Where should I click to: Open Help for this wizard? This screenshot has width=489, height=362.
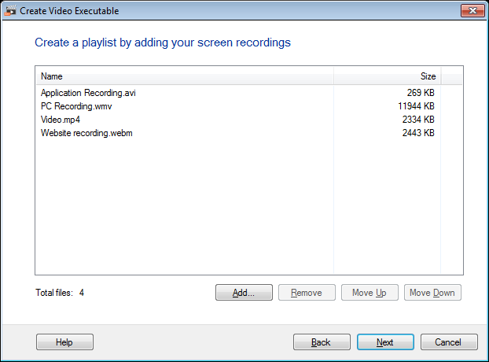[64, 342]
